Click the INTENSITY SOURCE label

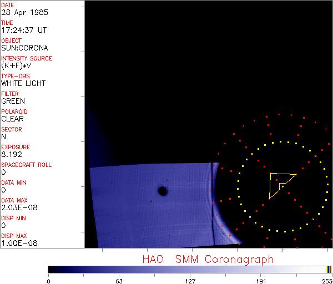pyautogui.click(x=27, y=58)
